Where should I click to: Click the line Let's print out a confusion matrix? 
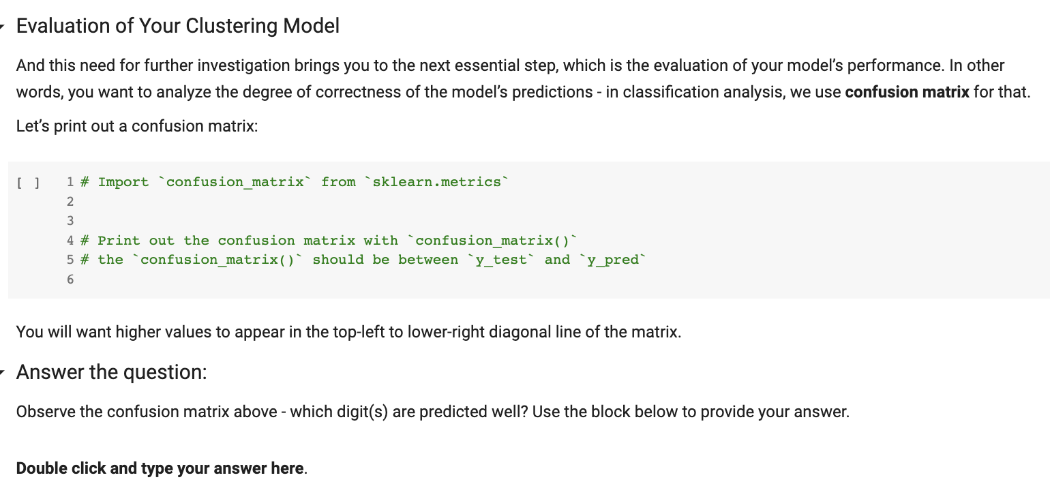tap(136, 126)
